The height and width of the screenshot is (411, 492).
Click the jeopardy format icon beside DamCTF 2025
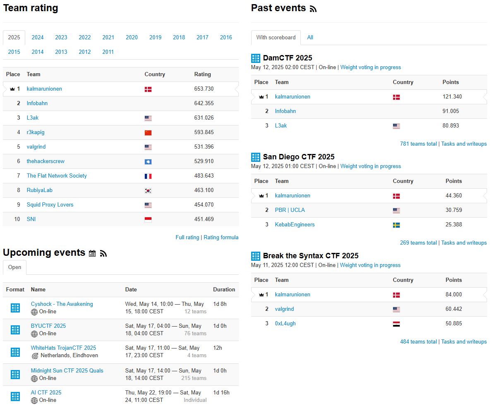[256, 58]
